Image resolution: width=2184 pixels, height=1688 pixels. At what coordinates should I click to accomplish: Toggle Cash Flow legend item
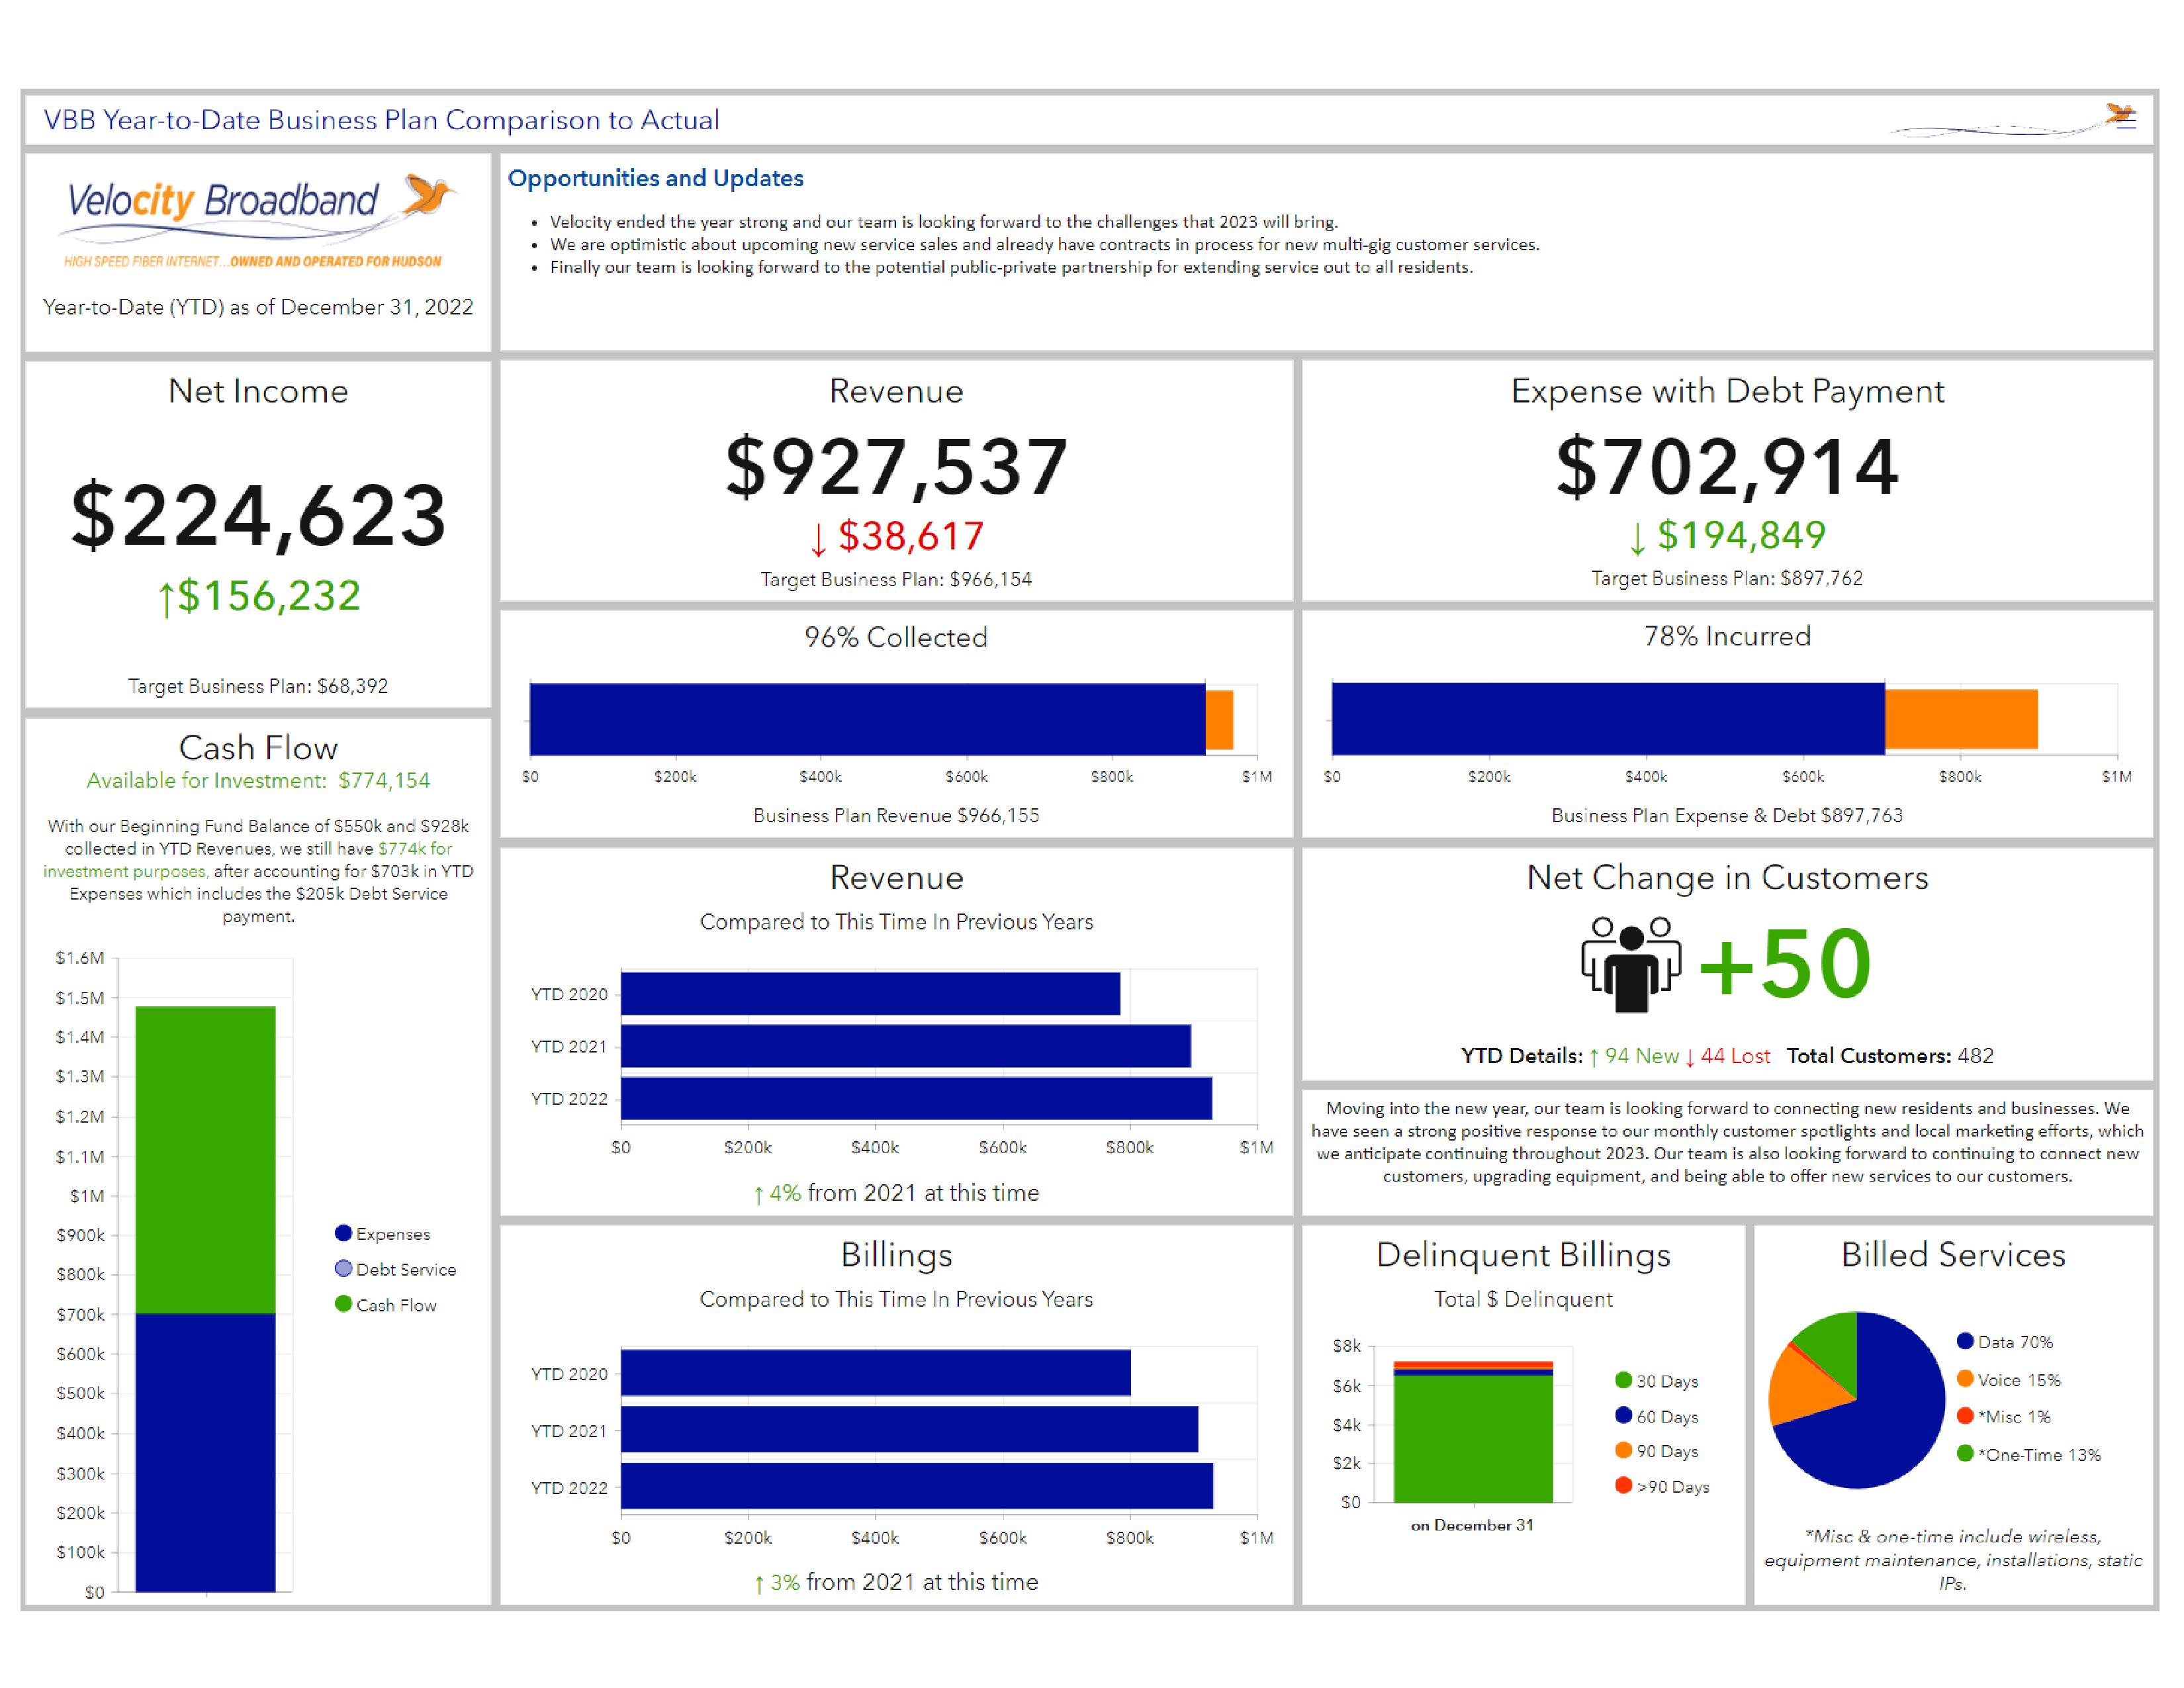click(386, 1305)
